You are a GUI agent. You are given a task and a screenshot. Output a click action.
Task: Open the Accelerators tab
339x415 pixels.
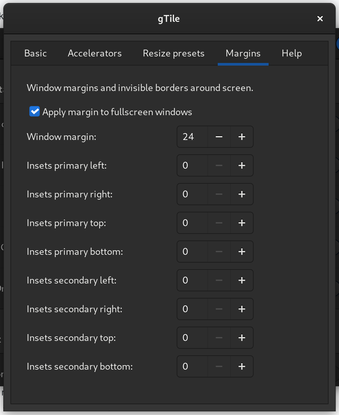point(95,53)
